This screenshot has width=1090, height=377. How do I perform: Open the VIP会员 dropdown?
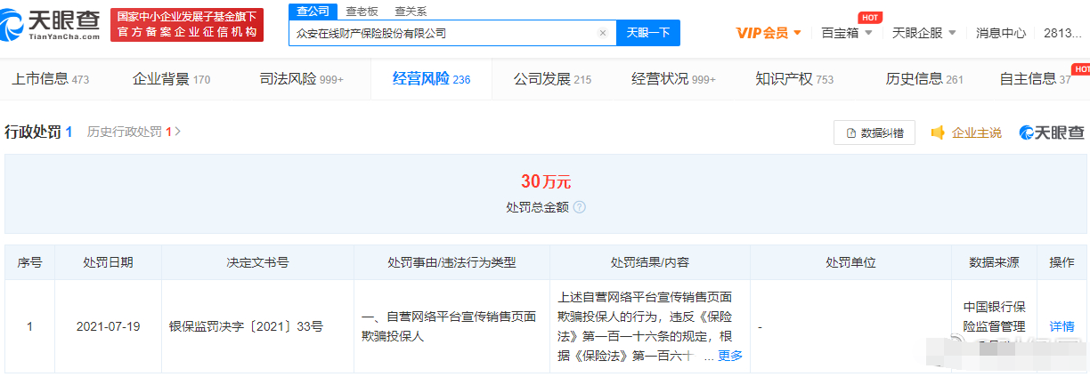pyautogui.click(x=769, y=33)
